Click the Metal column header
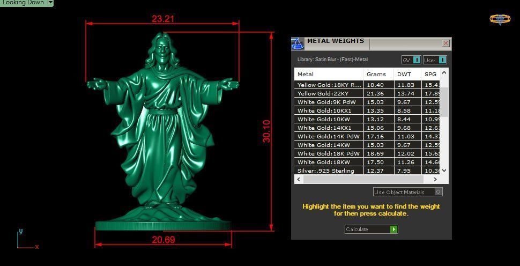 [x=329, y=75]
